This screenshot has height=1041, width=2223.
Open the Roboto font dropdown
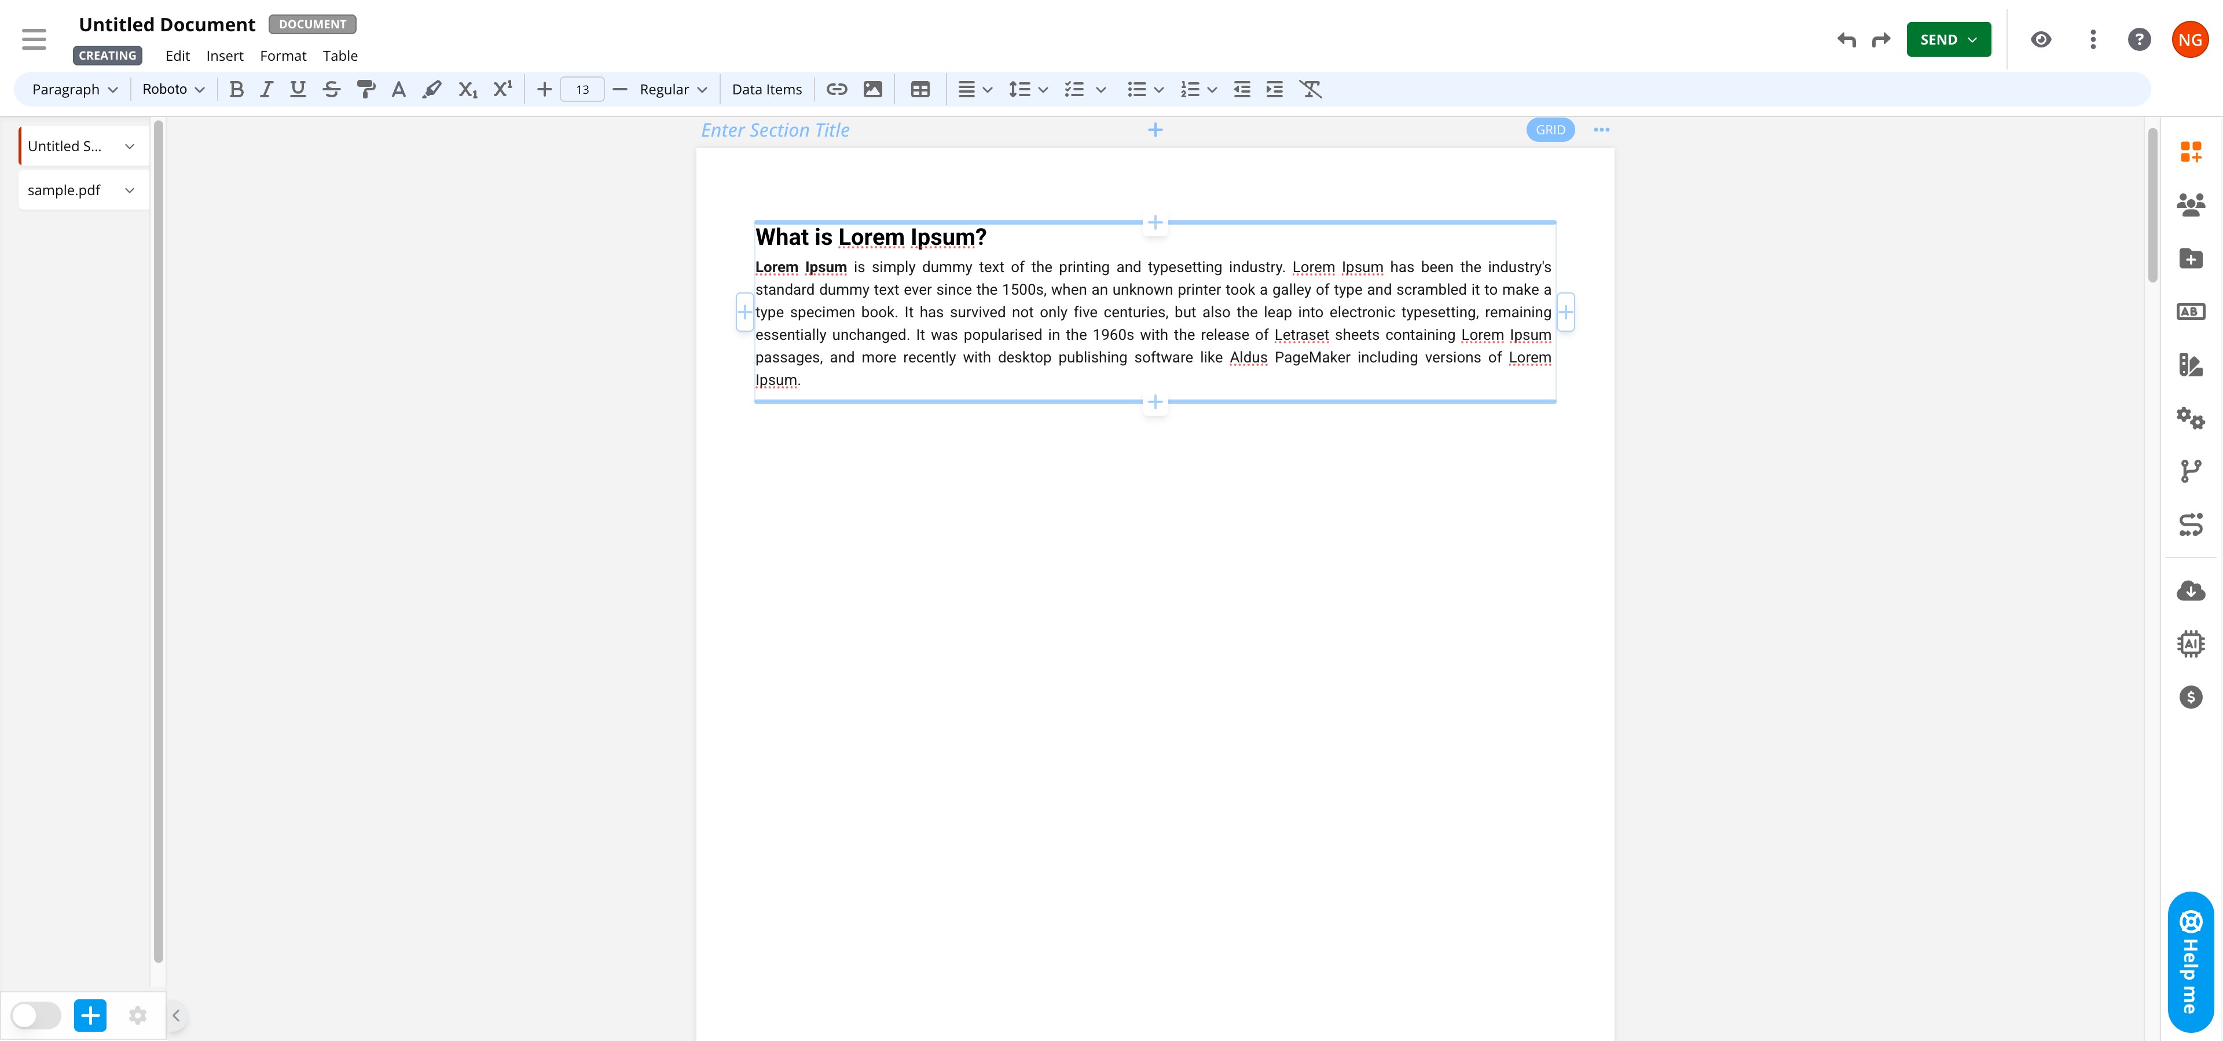[x=173, y=89]
